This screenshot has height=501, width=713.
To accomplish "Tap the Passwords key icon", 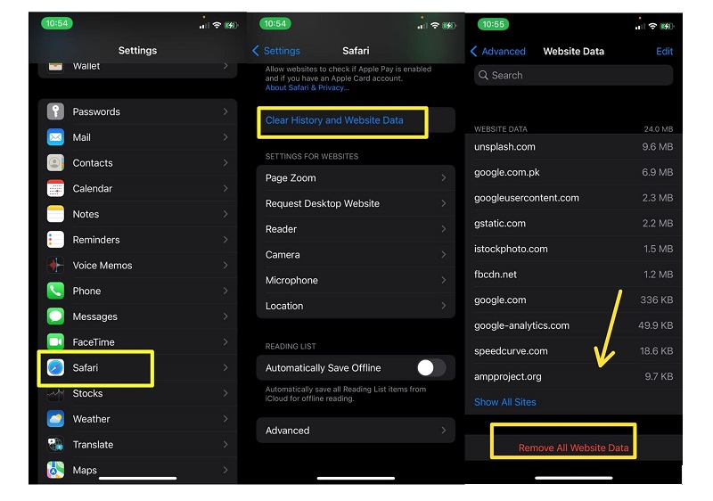I will pyautogui.click(x=55, y=111).
